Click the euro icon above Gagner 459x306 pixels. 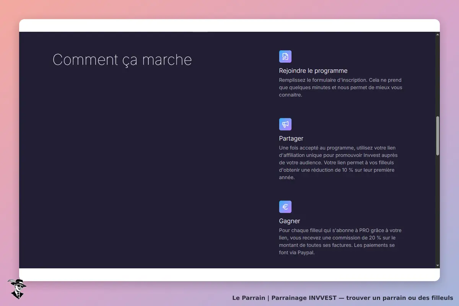tap(285, 207)
